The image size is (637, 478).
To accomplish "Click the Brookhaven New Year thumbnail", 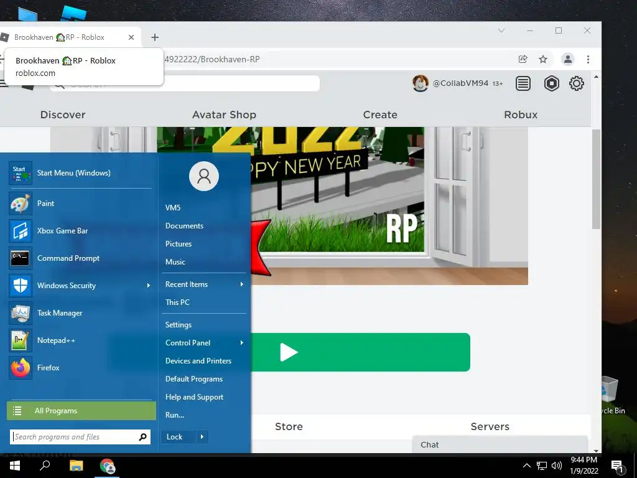I will pos(289,205).
